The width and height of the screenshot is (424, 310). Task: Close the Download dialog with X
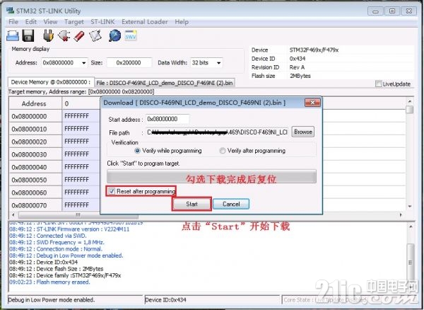[x=312, y=103]
